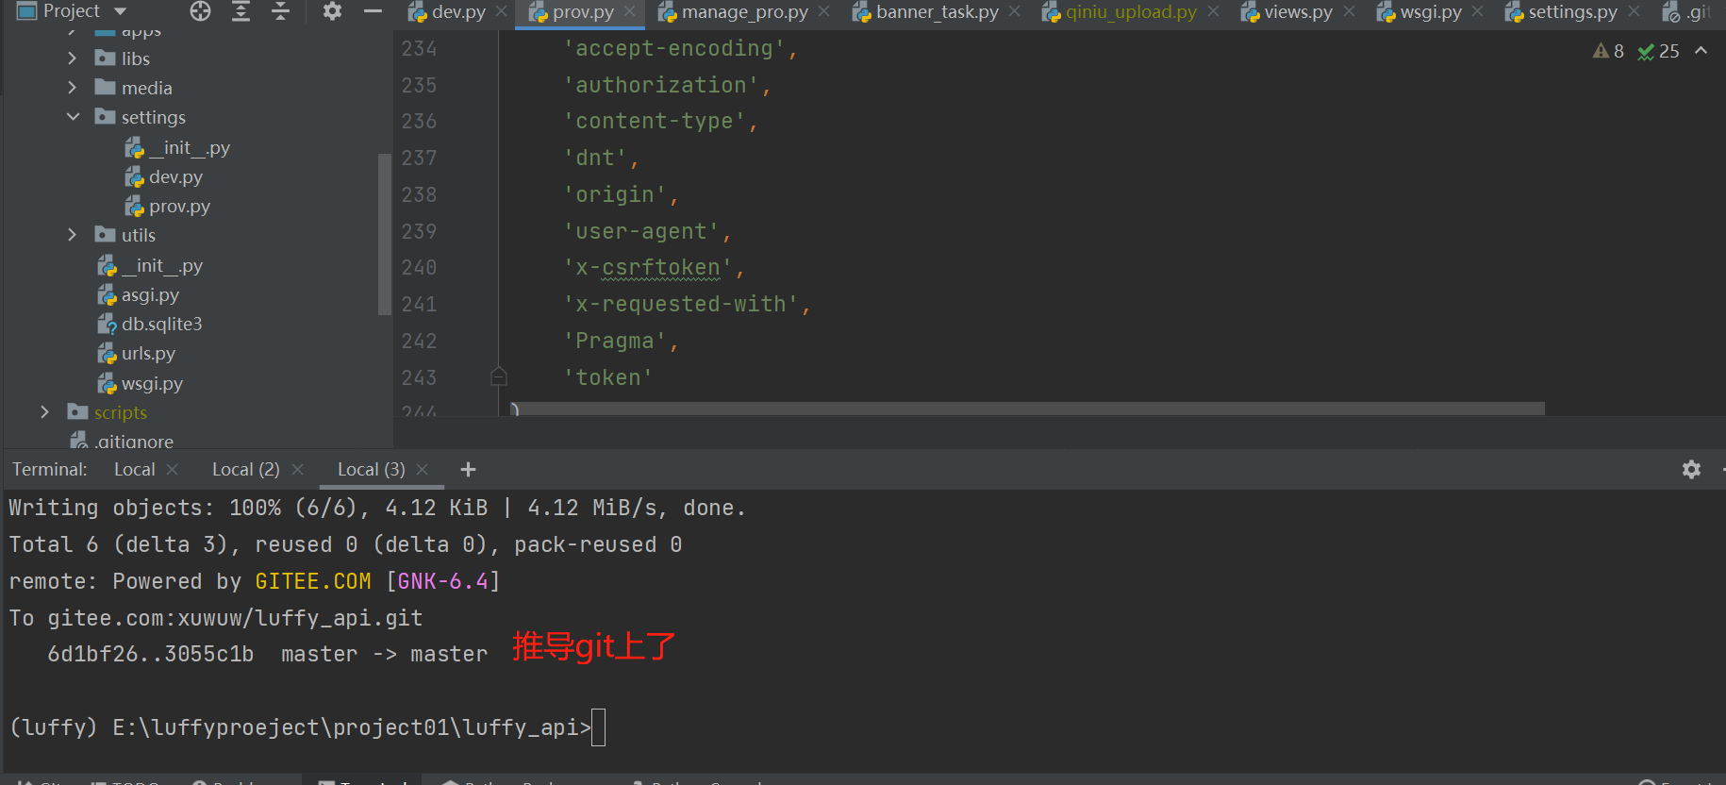The width and height of the screenshot is (1726, 785).
Task: Hide the Project panel with minus icon
Action: [373, 11]
